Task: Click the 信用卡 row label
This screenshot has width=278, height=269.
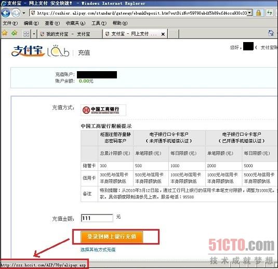Action: (89, 178)
